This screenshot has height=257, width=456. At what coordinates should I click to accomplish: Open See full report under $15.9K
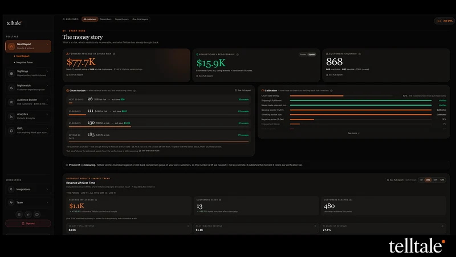[205, 76]
